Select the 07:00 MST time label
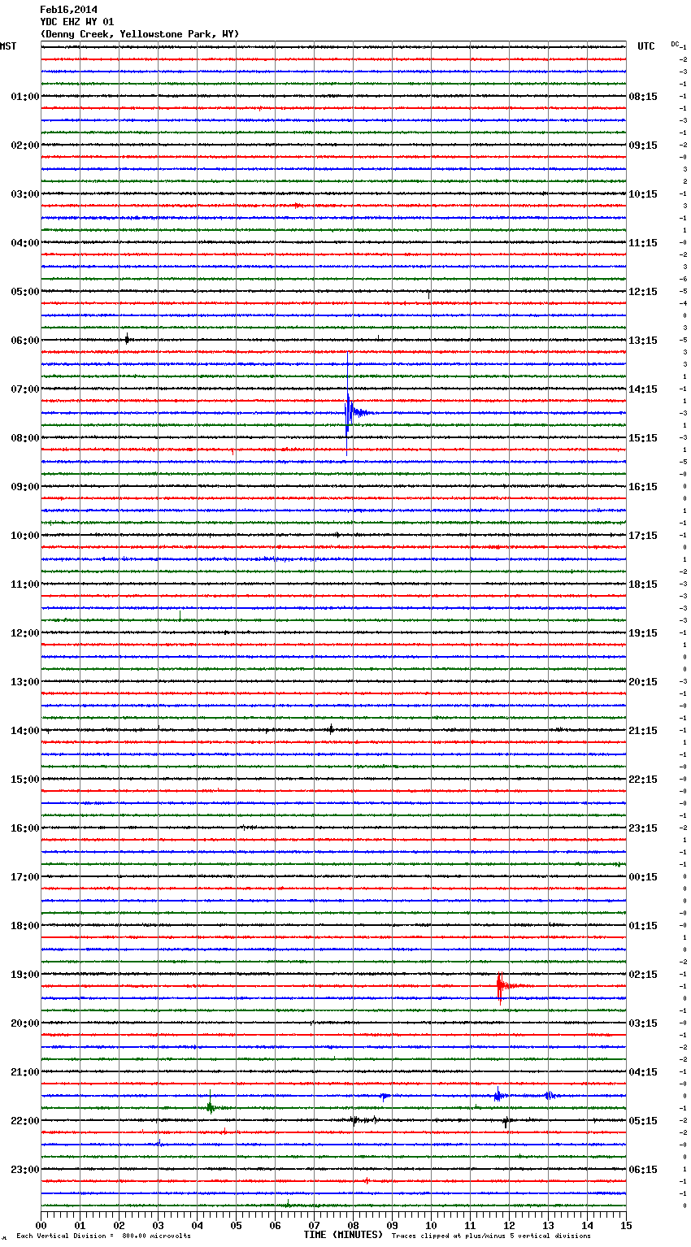691x1247 pixels. (x=25, y=389)
